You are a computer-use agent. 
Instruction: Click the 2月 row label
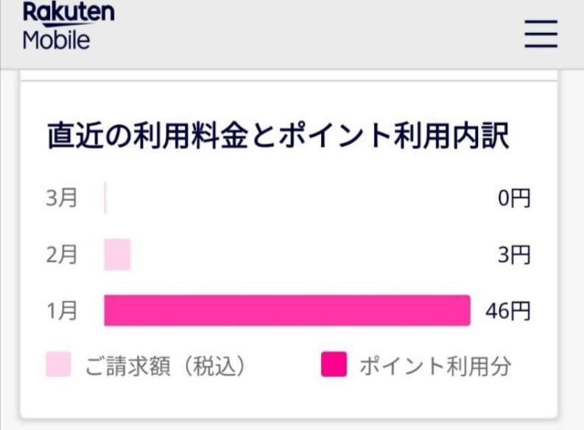point(62,254)
